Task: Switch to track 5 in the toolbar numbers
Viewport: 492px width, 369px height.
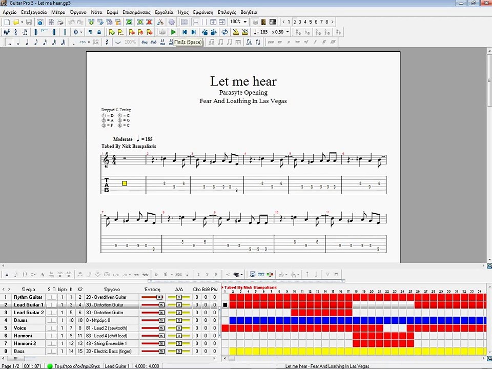Action: 311,22
